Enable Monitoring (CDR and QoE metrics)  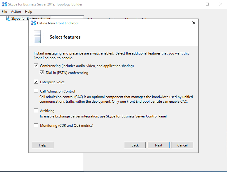[36, 126]
